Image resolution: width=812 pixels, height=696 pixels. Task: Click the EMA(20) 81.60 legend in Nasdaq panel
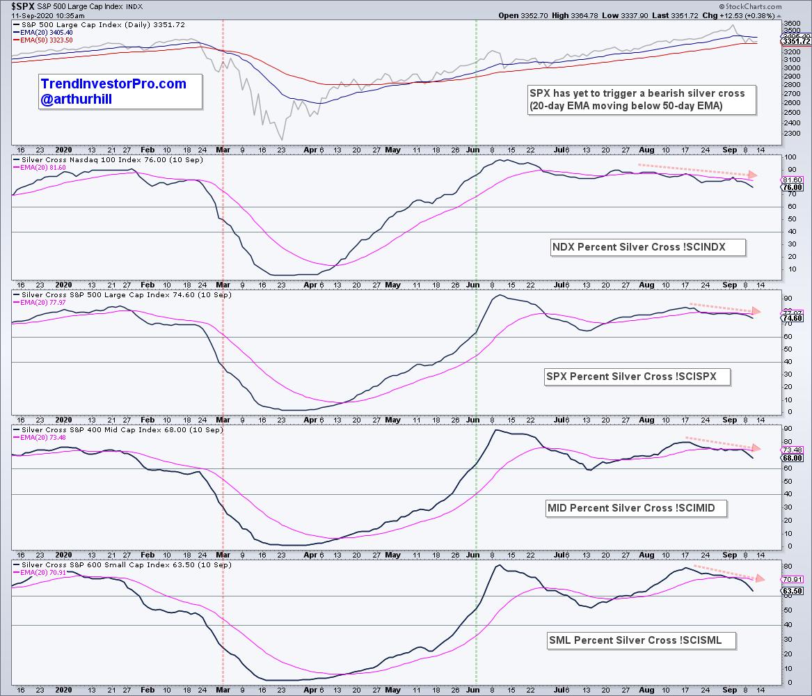pyautogui.click(x=40, y=168)
